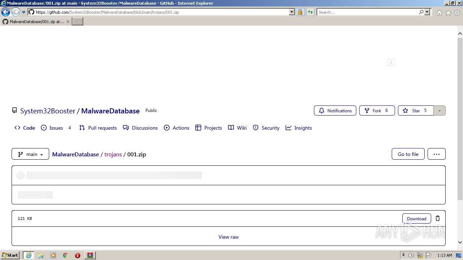
Task: Open the main branch selector dropdown
Action: 30,154
